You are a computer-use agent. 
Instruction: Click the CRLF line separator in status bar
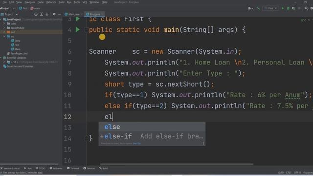pyautogui.click(x=289, y=173)
